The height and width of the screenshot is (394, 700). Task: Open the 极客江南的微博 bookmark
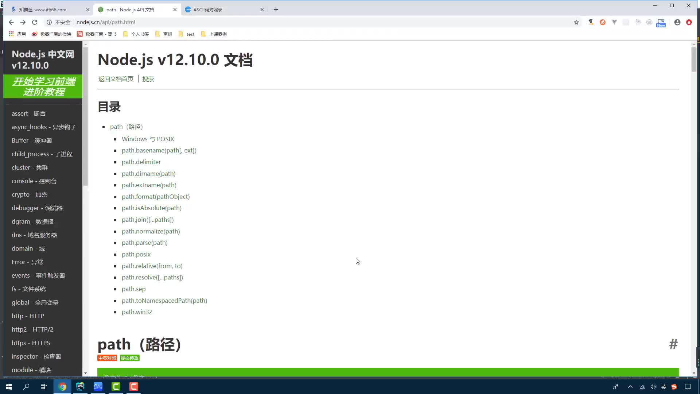51,34
